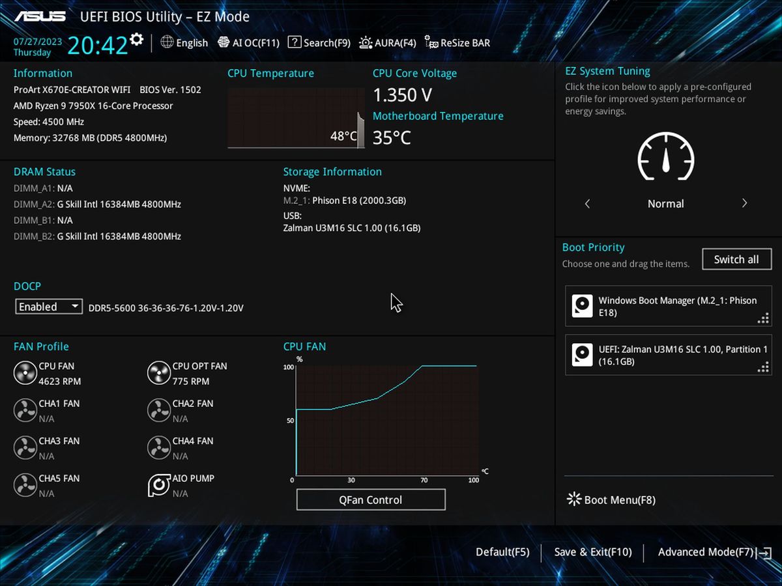Click the date 07/27/2023 Thursday

pyautogui.click(x=38, y=47)
